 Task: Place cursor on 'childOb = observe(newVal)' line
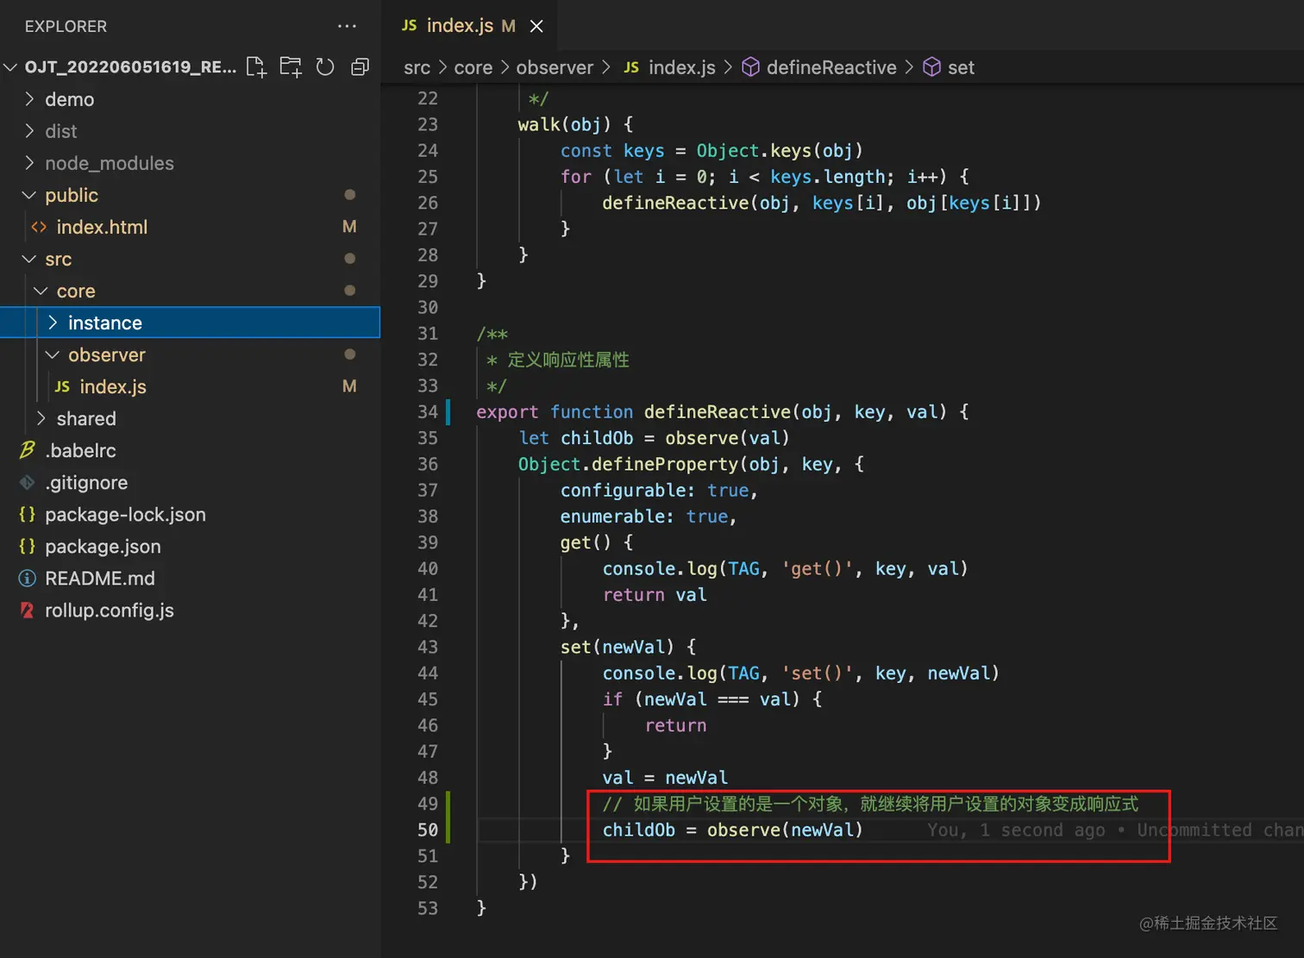[732, 830]
